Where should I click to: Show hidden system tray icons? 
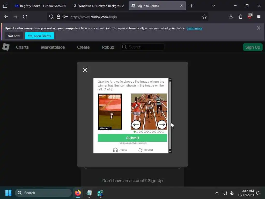click(217, 193)
